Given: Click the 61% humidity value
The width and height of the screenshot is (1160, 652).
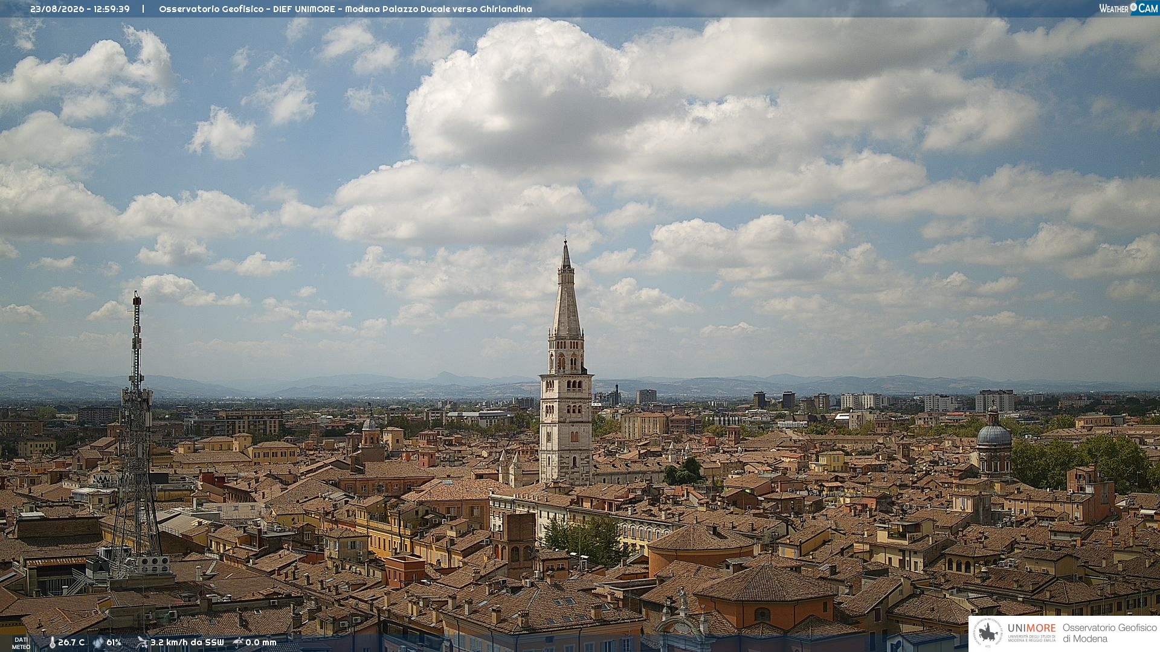Looking at the screenshot, I should pos(114,643).
